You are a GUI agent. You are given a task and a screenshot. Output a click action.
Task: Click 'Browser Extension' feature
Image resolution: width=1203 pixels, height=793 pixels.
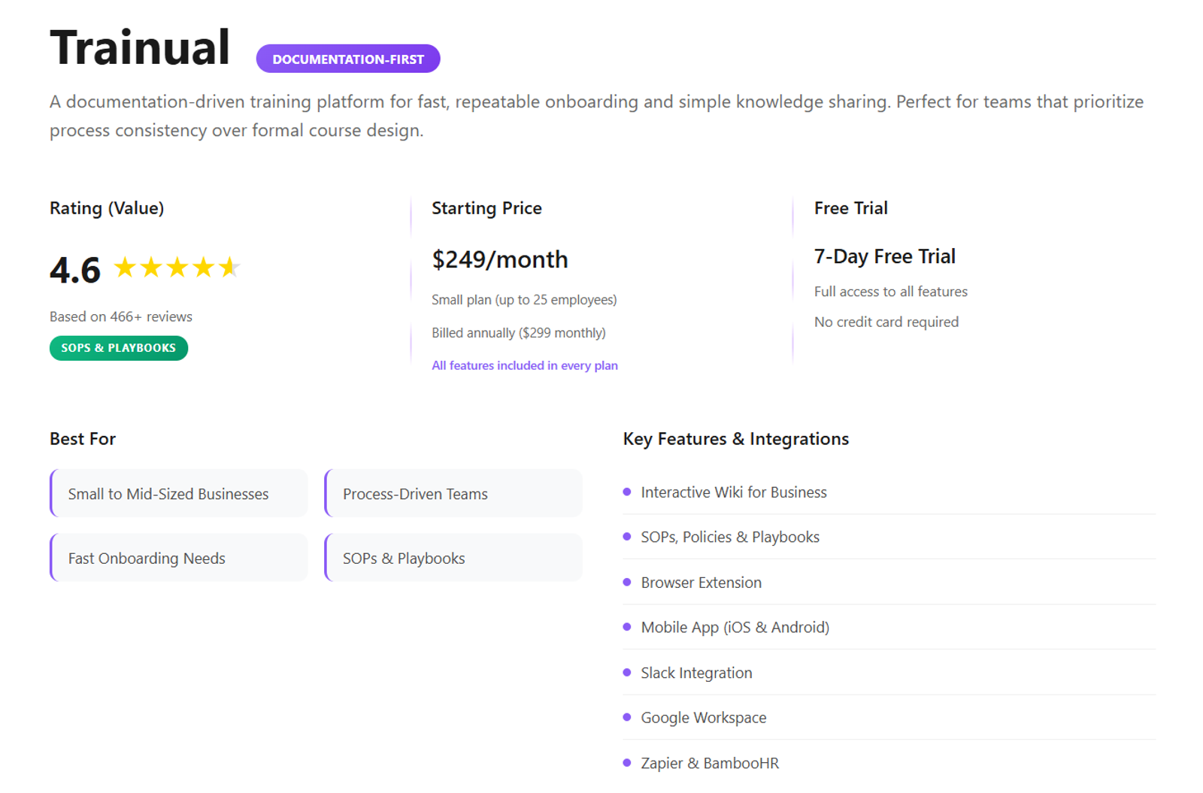pyautogui.click(x=701, y=583)
